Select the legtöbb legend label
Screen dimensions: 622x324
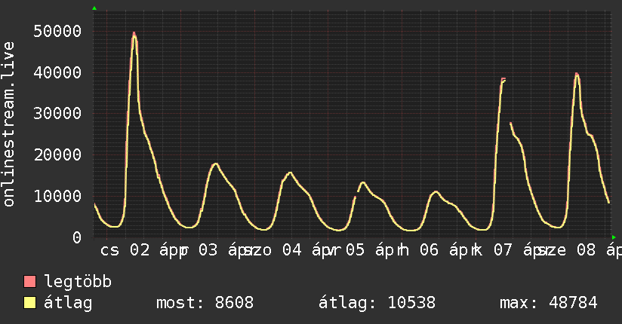(x=78, y=282)
